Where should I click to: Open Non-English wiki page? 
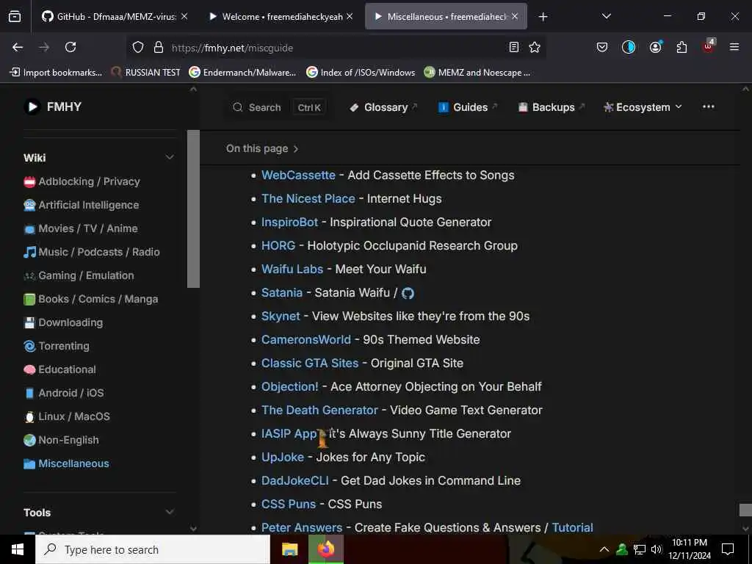click(x=62, y=440)
